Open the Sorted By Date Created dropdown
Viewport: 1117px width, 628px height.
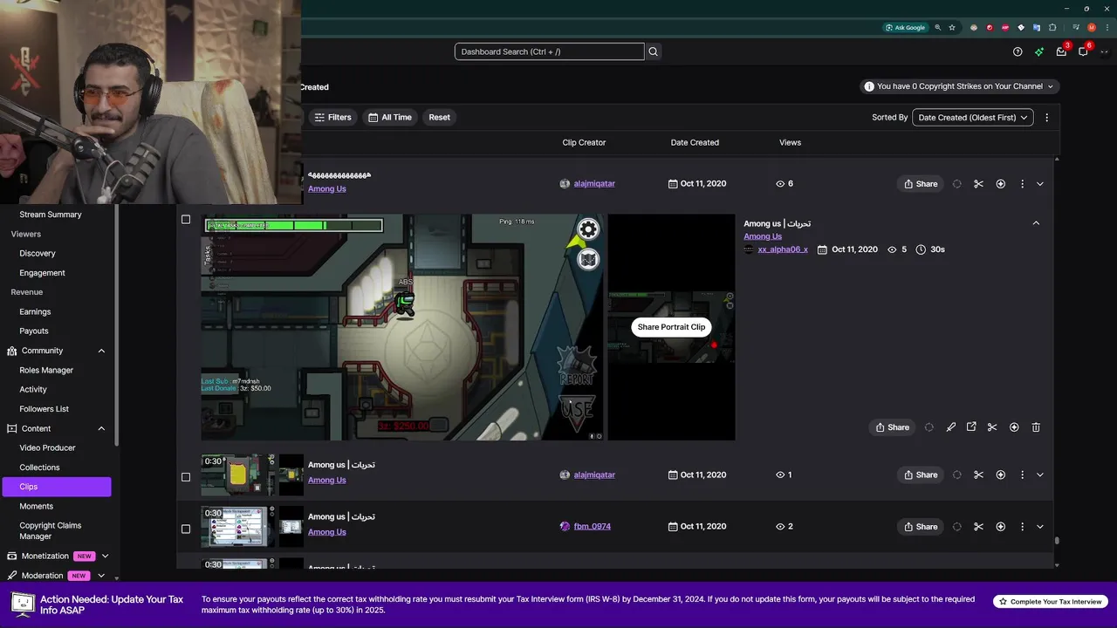pyautogui.click(x=972, y=117)
